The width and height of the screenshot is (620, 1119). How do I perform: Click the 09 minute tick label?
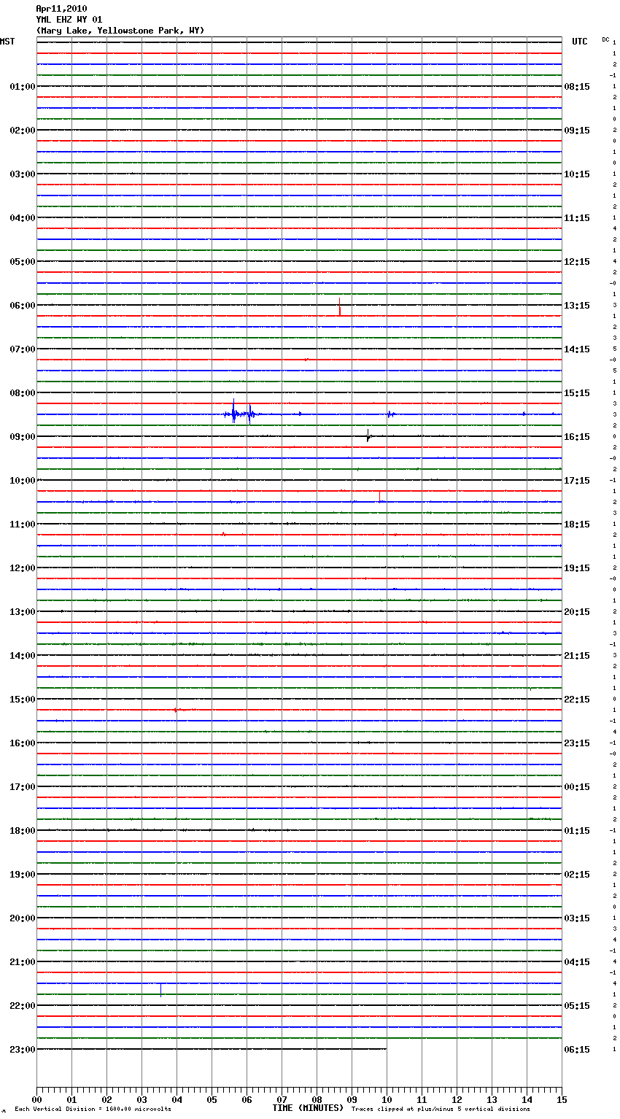point(352,1099)
